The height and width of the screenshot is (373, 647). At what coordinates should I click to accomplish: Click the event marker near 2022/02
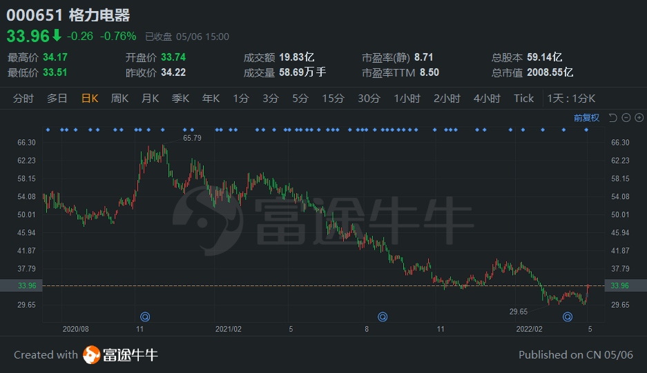(568, 316)
